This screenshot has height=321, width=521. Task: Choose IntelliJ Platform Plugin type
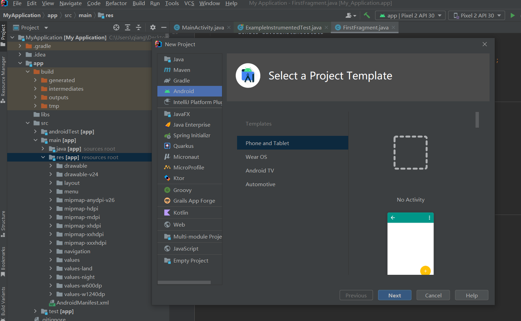pyautogui.click(x=190, y=102)
